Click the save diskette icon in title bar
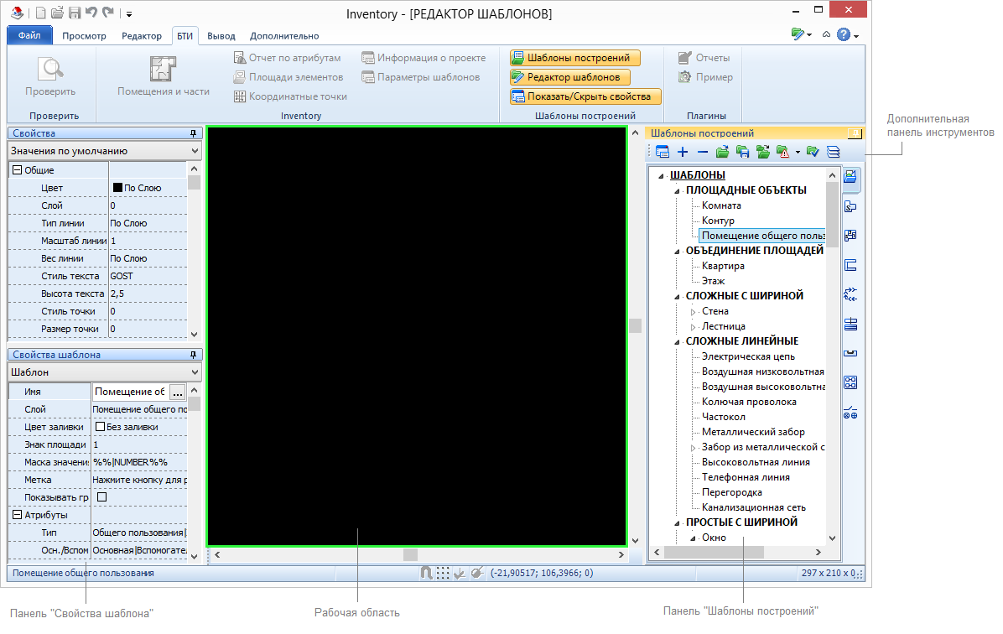The height and width of the screenshot is (634, 1003). tap(74, 13)
